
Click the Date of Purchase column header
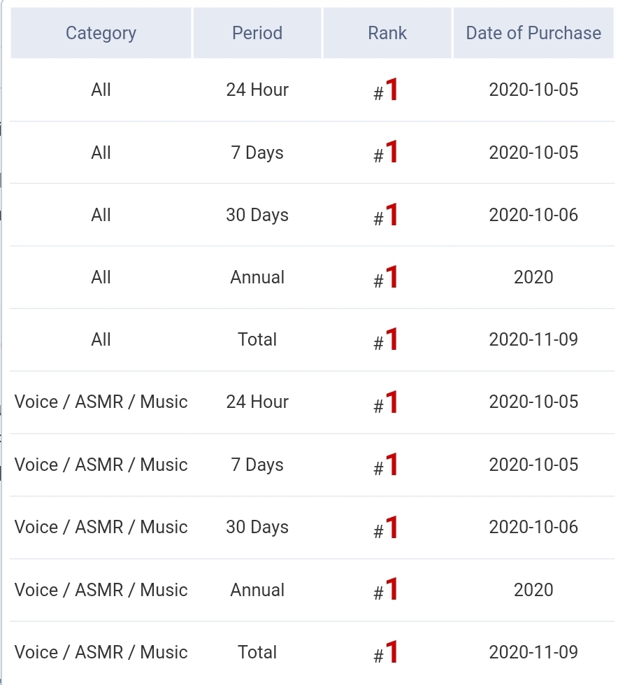pos(533,33)
